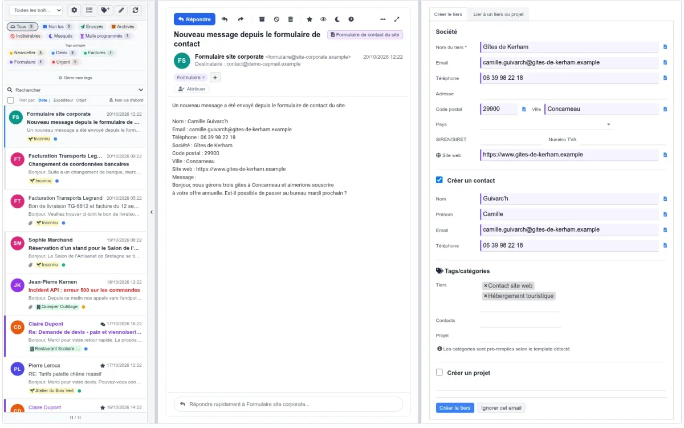Remove the Contact site web category tag

pyautogui.click(x=486, y=286)
